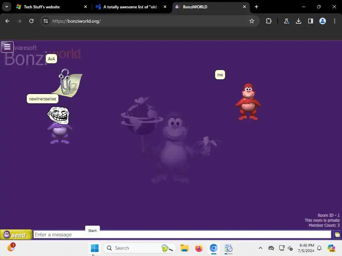Go back to previous page
Screen dimensions: 342x256
pos(7,21)
